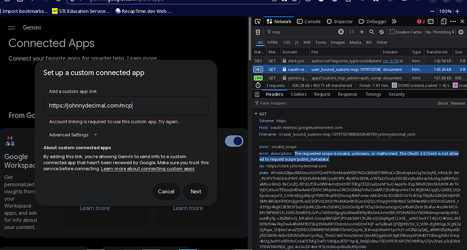Filter requests by Media
This screenshot has width=467, height=250.
point(355,42)
